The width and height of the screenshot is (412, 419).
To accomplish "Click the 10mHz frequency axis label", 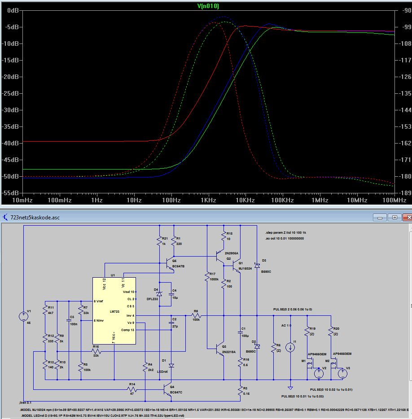I will [22, 200].
